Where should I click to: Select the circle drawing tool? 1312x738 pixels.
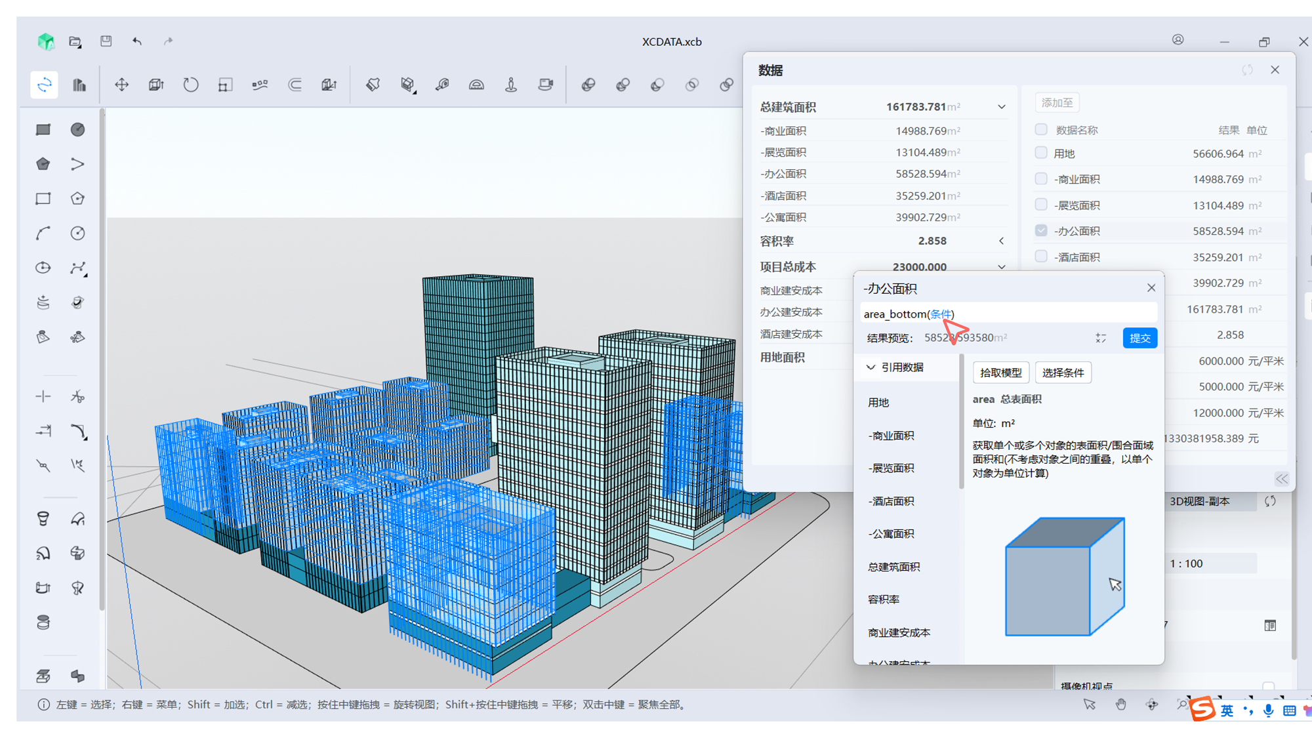coord(77,234)
